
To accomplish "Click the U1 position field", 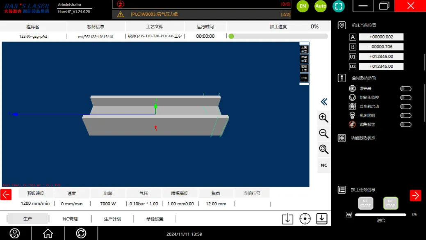I will click(381, 57).
